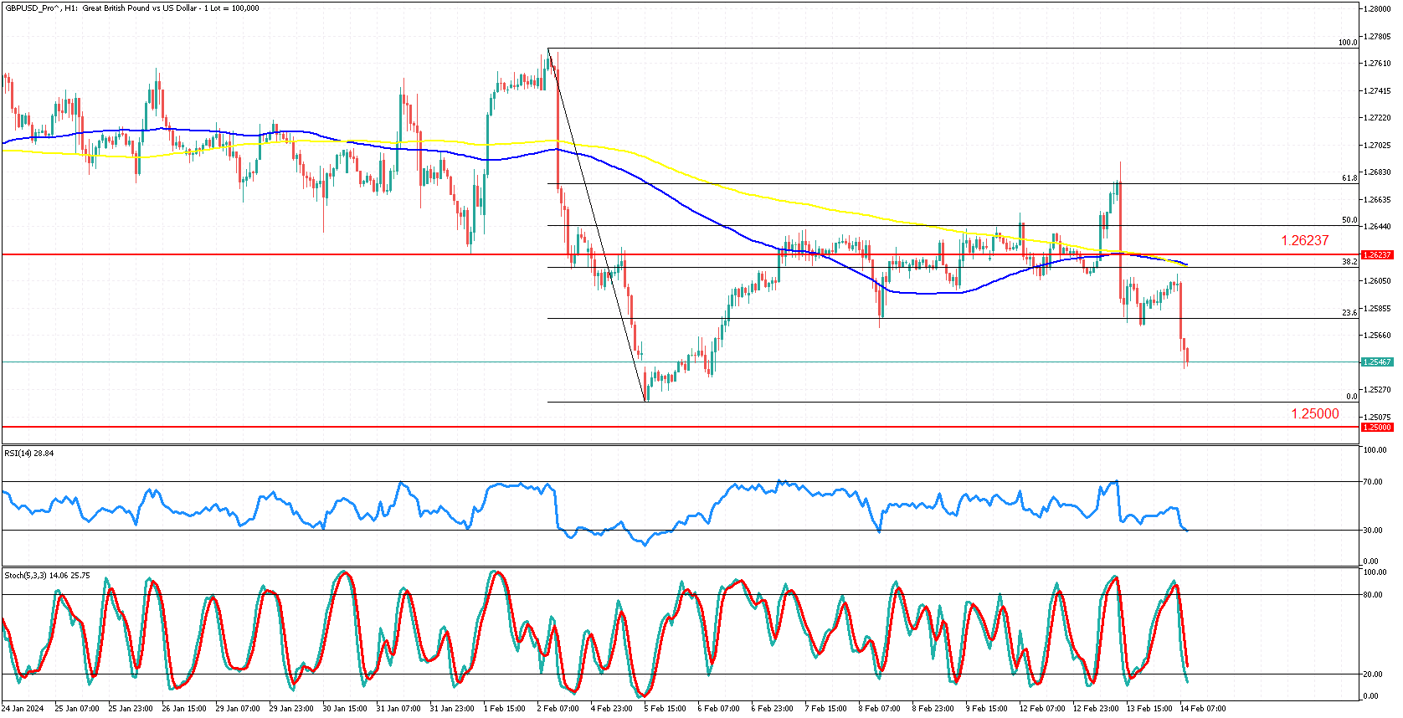This screenshot has width=1403, height=718.
Task: Click the 26 Jan 15:00 time label
Action: pos(184,709)
